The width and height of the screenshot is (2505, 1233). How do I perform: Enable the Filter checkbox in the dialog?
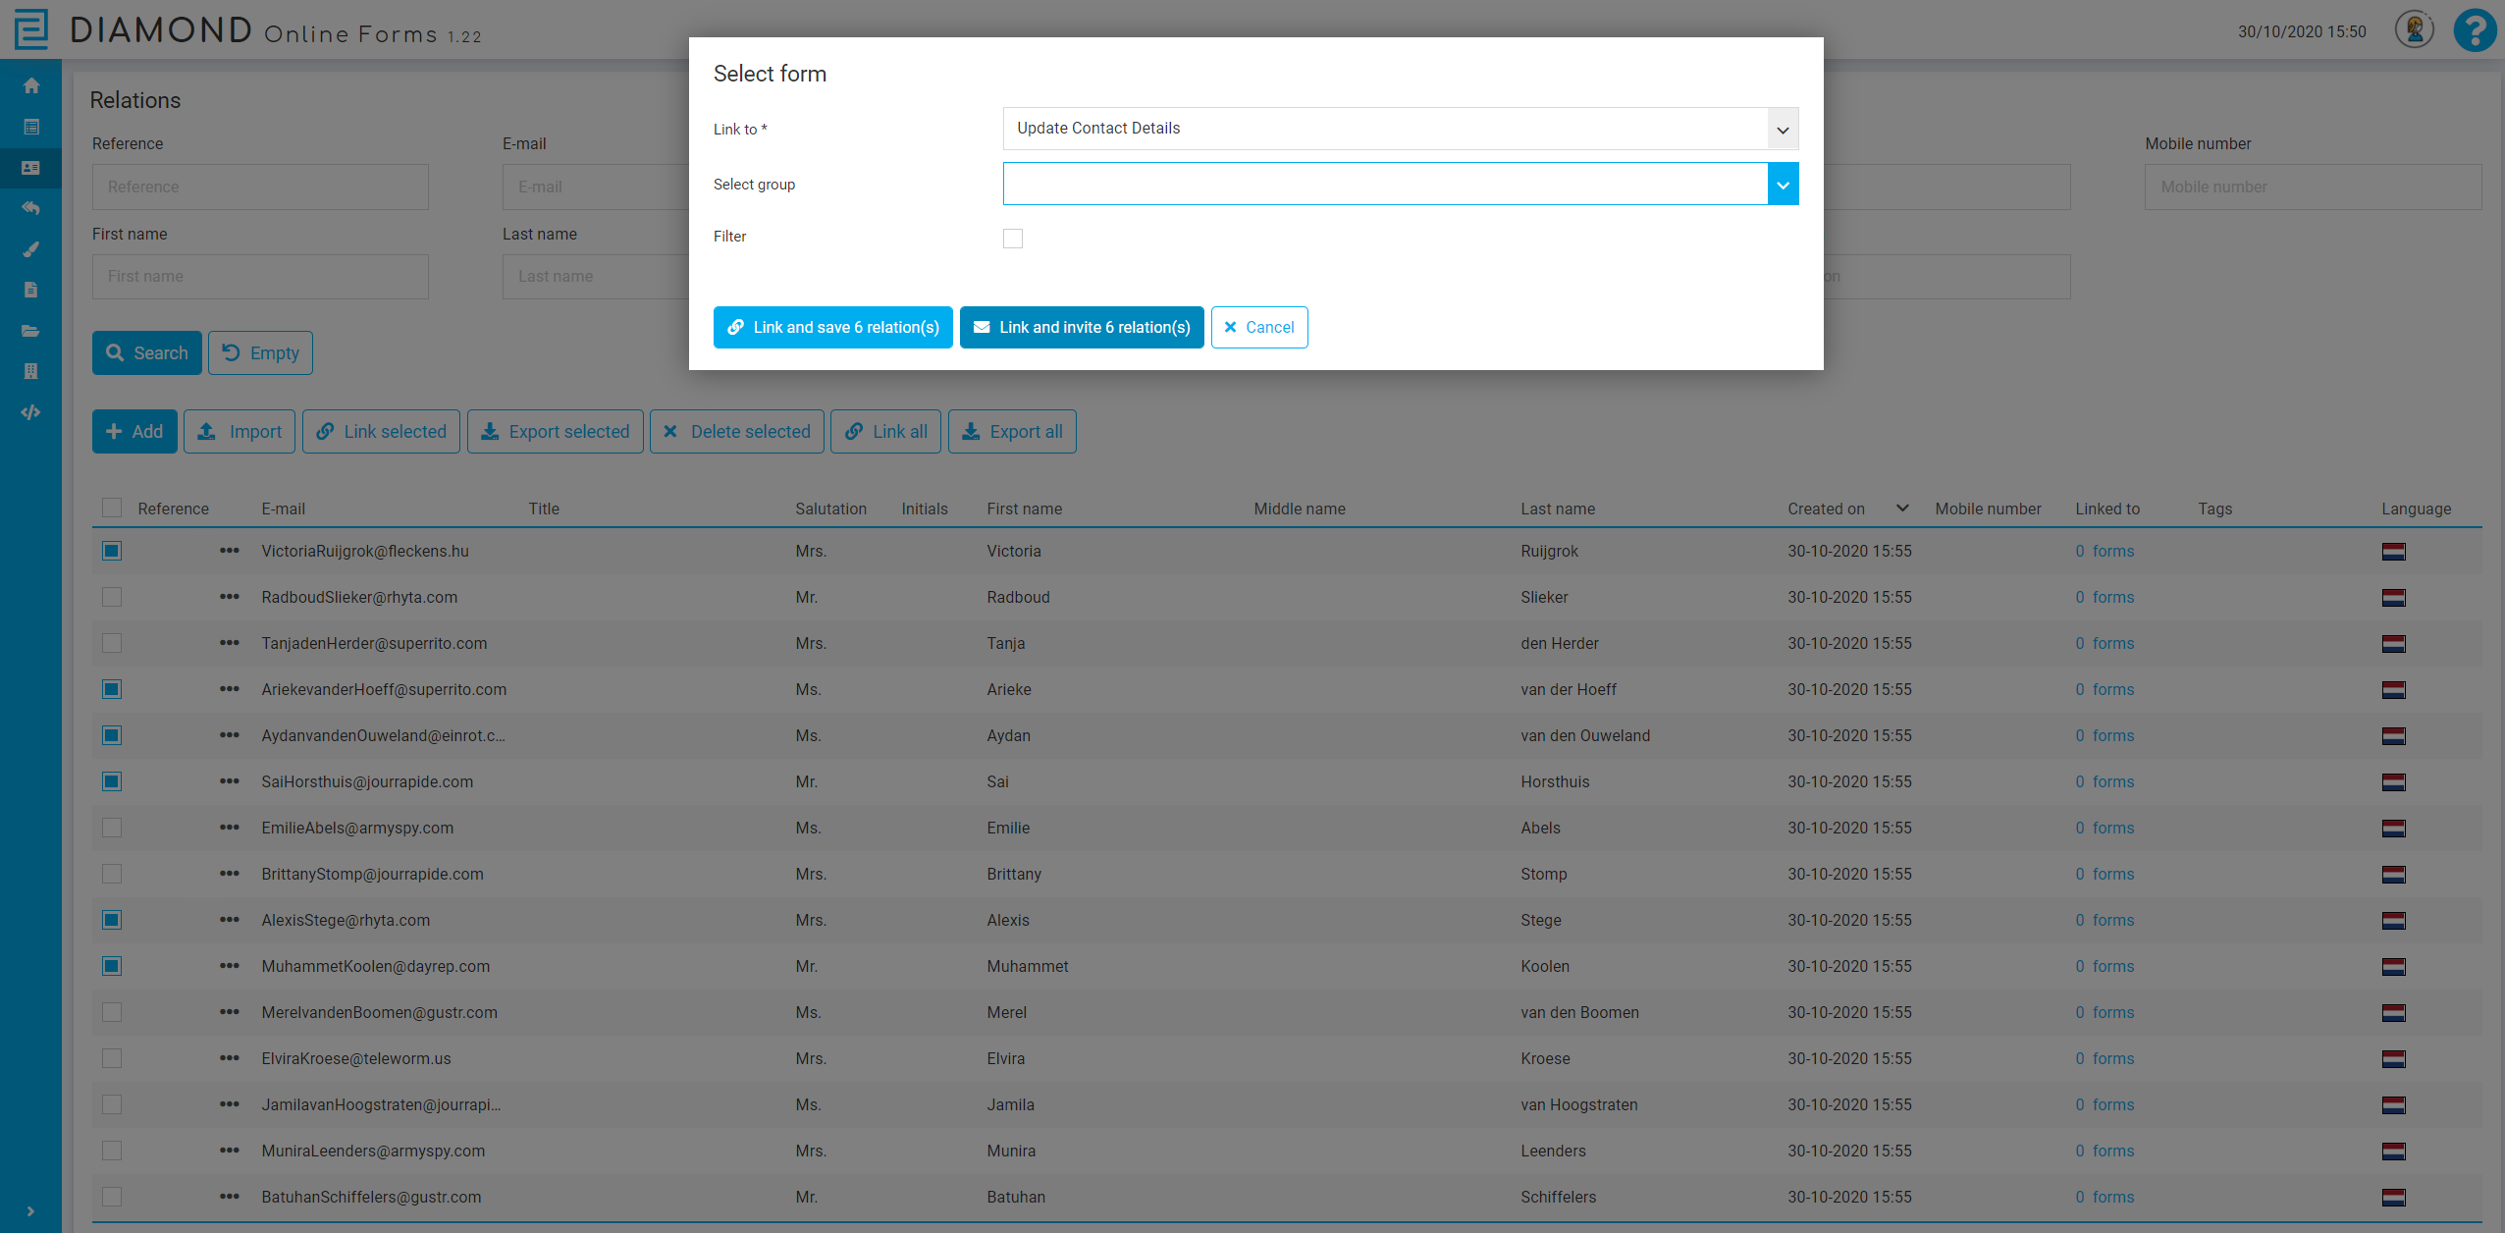[1012, 238]
